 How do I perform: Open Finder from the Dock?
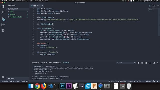pos(31,86)
